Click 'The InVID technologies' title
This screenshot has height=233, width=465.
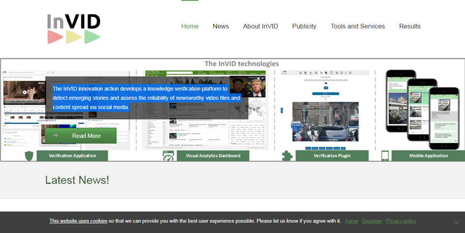point(242,63)
